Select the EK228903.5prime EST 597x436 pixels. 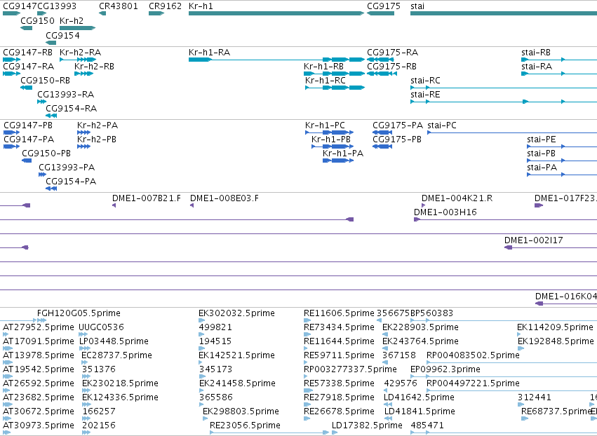(385, 334)
